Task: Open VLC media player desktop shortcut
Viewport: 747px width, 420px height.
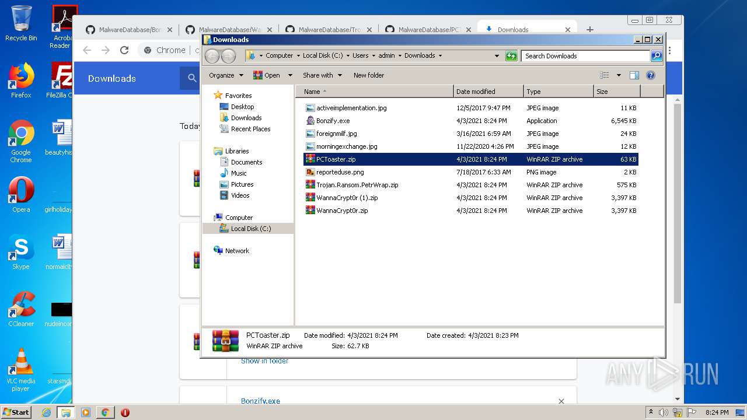Action: tap(21, 370)
